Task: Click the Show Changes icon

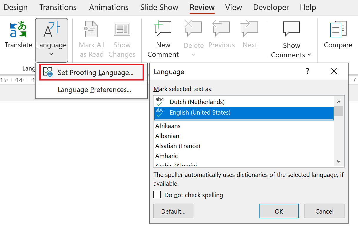Action: (x=122, y=29)
